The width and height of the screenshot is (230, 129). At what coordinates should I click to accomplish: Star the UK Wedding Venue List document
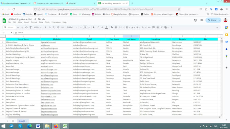point(35,19)
